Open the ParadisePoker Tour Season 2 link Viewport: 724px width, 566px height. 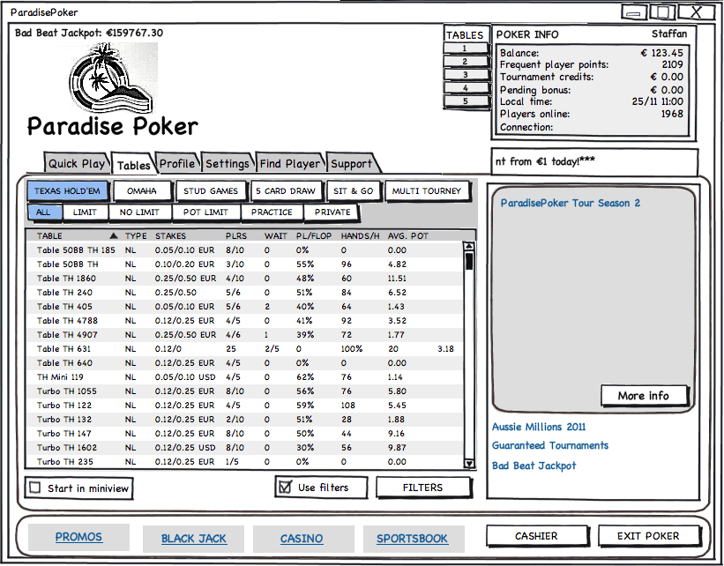tap(571, 203)
